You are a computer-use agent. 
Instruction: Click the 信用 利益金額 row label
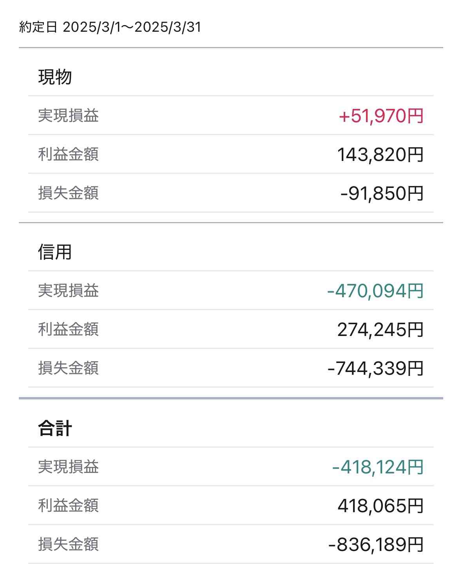(x=68, y=329)
